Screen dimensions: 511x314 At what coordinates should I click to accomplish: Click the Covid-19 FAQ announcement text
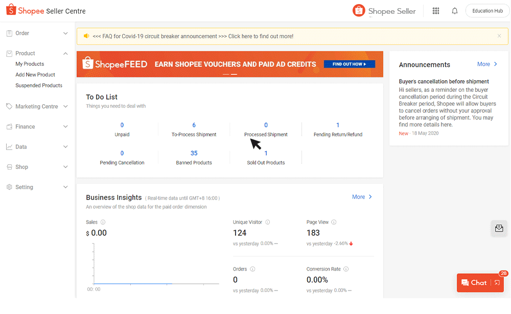(193, 36)
